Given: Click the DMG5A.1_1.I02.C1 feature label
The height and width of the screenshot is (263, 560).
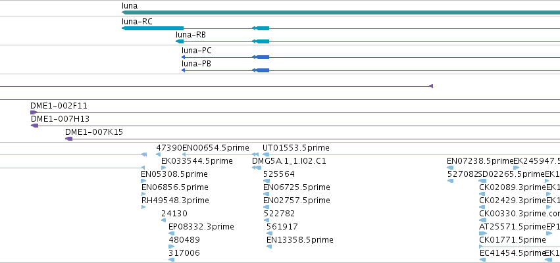Looking at the screenshot, I should pyautogui.click(x=289, y=161).
